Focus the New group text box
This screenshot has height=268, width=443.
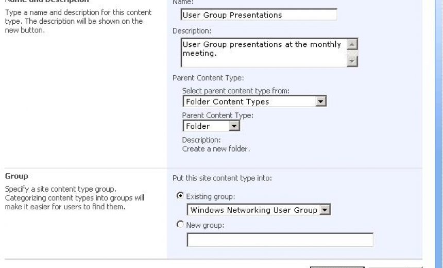(x=280, y=240)
